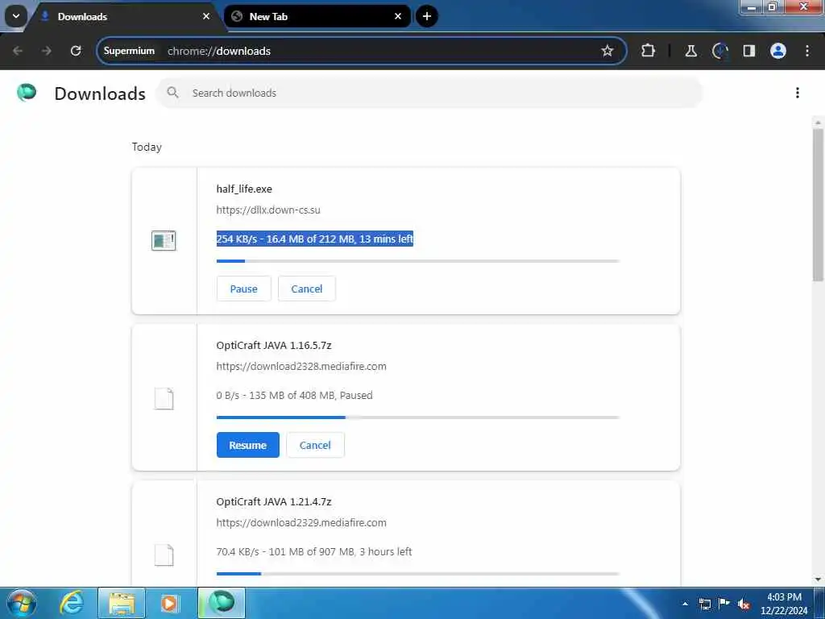Click the Today date heading
Image resolution: width=825 pixels, height=619 pixels.
pos(147,147)
